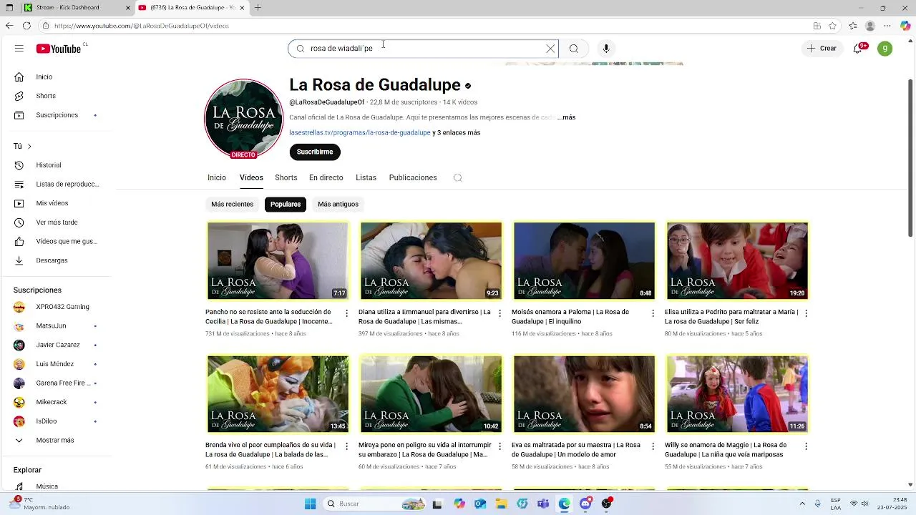
Task: Switch to the Inicio channel tab
Action: (217, 177)
